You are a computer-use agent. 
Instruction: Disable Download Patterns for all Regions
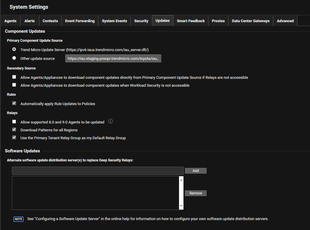click(x=14, y=129)
